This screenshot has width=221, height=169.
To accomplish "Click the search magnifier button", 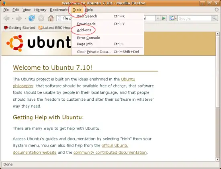I will (x=215, y=18).
